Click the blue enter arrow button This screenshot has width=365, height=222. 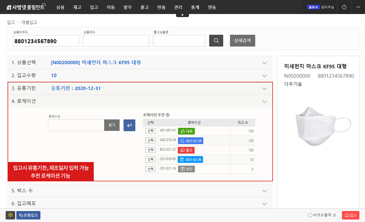coord(129,125)
